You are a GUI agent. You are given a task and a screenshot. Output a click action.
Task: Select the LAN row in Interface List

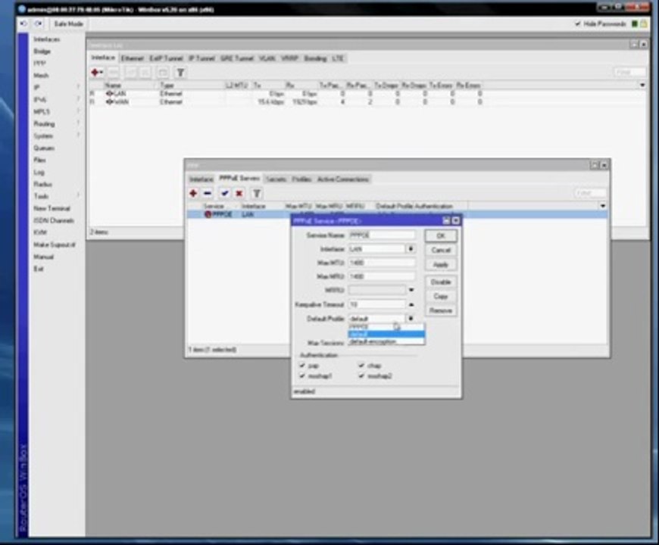(367, 93)
